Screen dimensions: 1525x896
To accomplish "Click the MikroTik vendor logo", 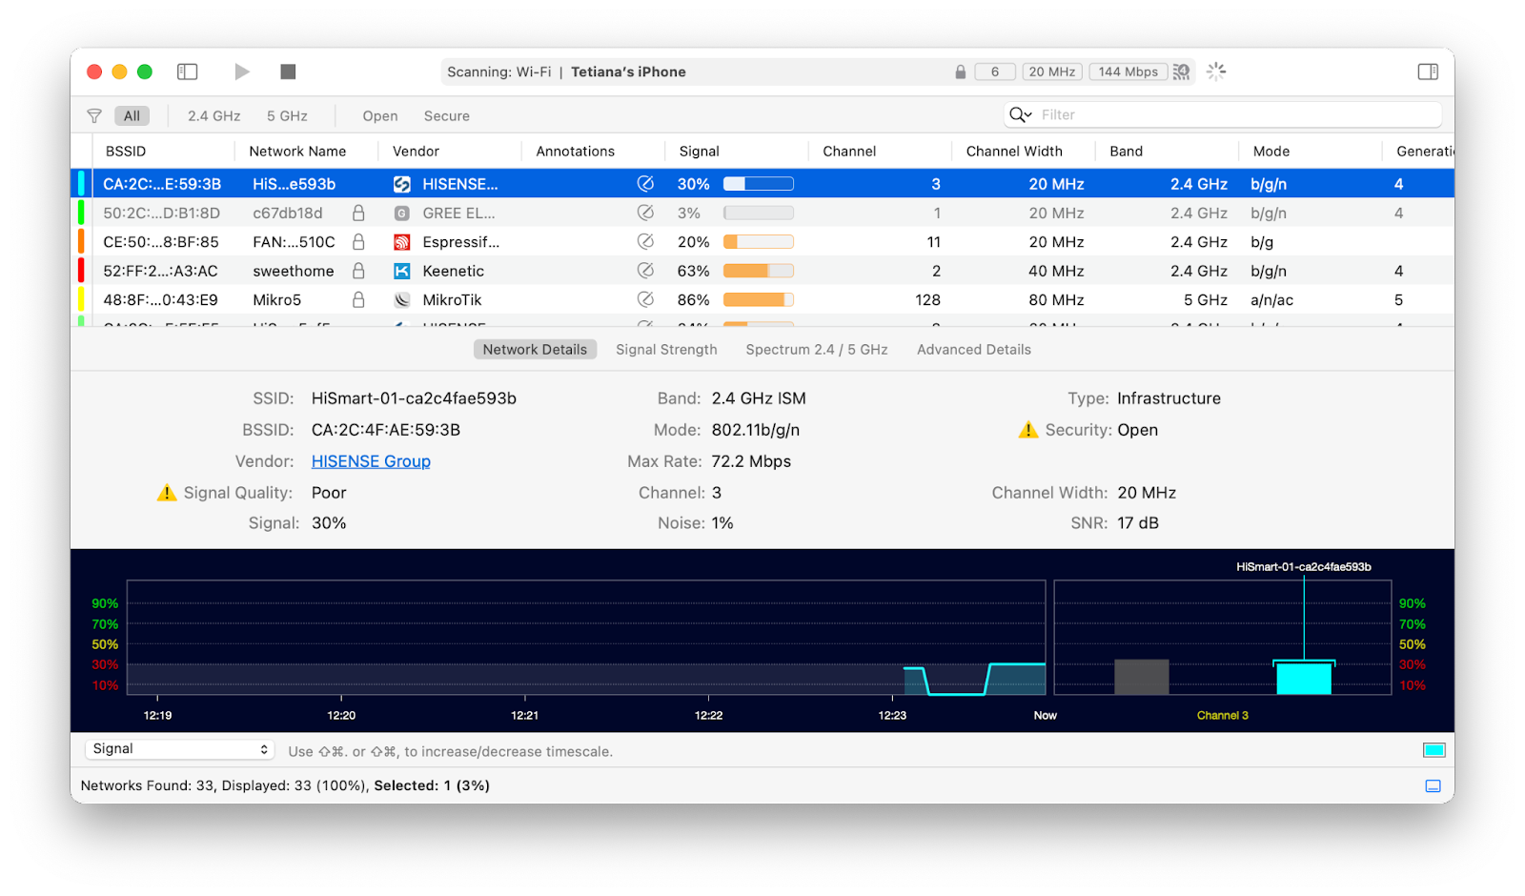I will click(x=402, y=299).
